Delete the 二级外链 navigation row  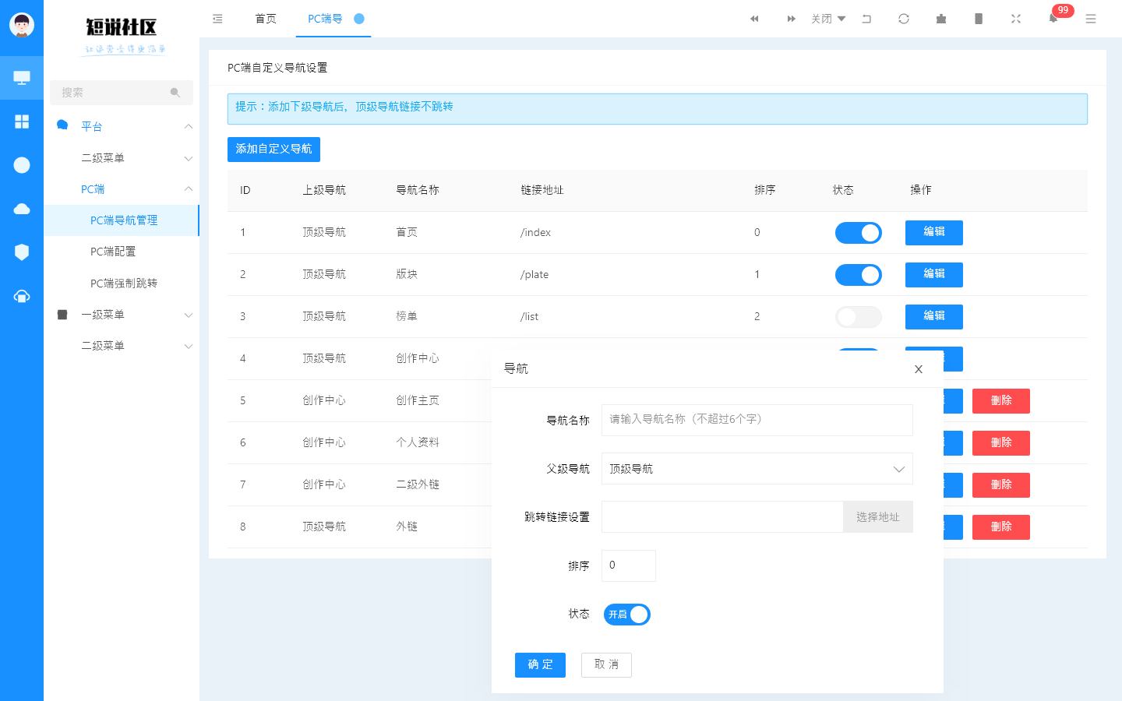coord(1001,485)
